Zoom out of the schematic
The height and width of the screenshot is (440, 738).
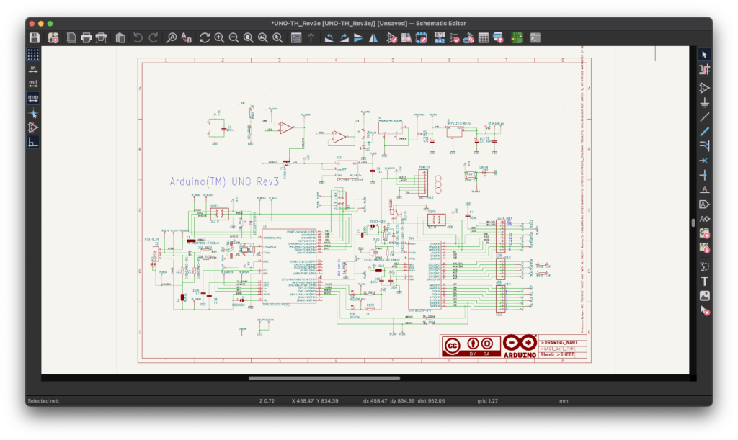pyautogui.click(x=234, y=38)
